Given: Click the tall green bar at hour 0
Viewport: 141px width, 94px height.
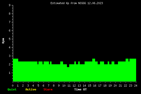Looking at the screenshot, I should point(15,70).
